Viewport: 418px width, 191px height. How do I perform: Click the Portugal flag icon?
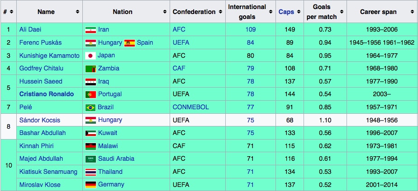(x=90, y=94)
